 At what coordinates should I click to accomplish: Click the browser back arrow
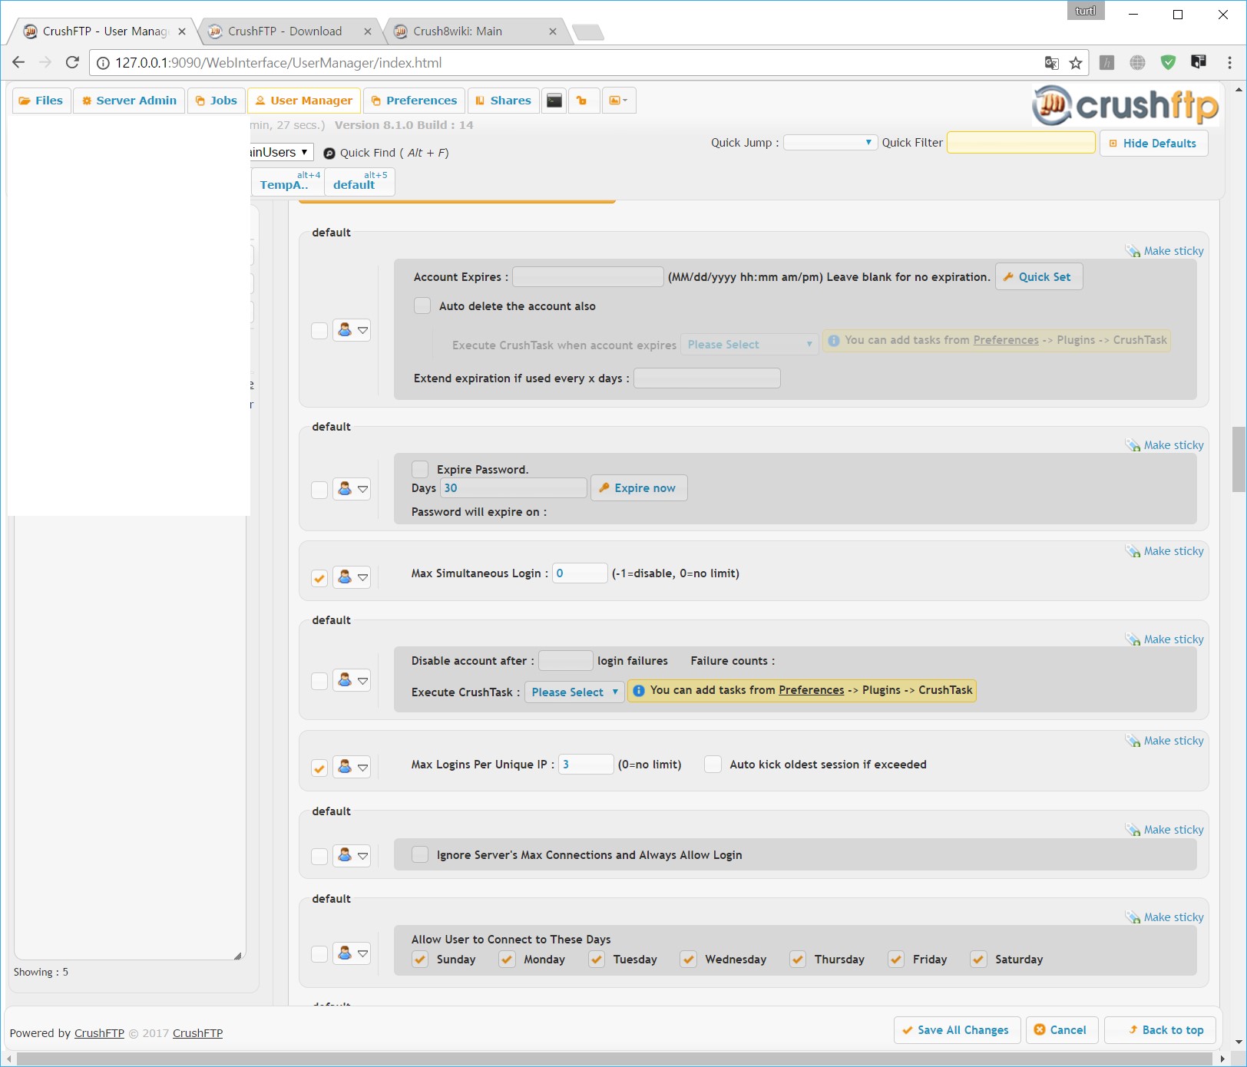[x=19, y=62]
